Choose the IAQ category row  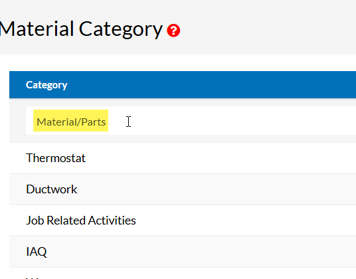click(183, 252)
